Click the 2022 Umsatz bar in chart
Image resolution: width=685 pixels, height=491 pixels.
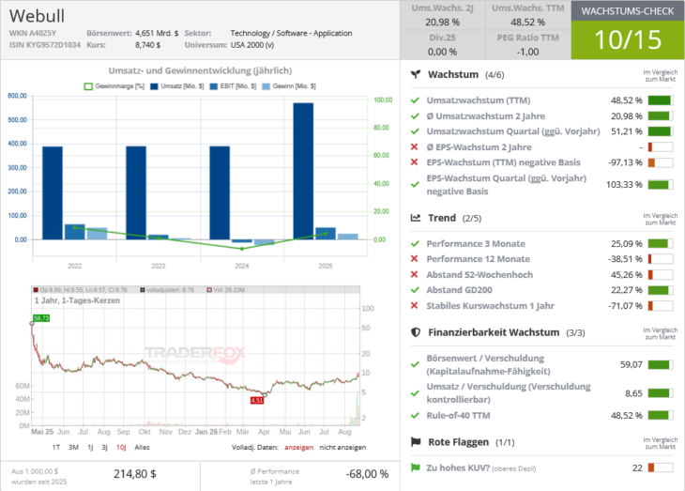[x=53, y=192]
